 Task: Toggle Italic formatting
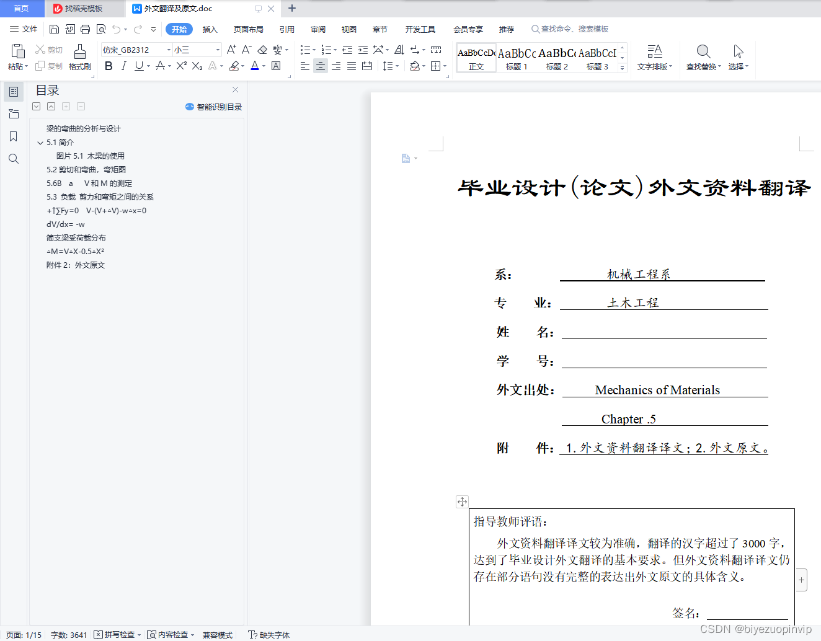[123, 66]
